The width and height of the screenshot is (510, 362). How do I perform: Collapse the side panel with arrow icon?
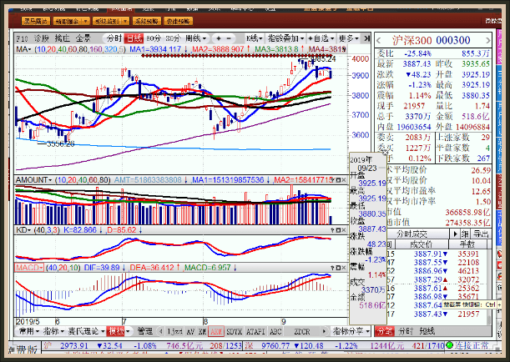(x=366, y=38)
